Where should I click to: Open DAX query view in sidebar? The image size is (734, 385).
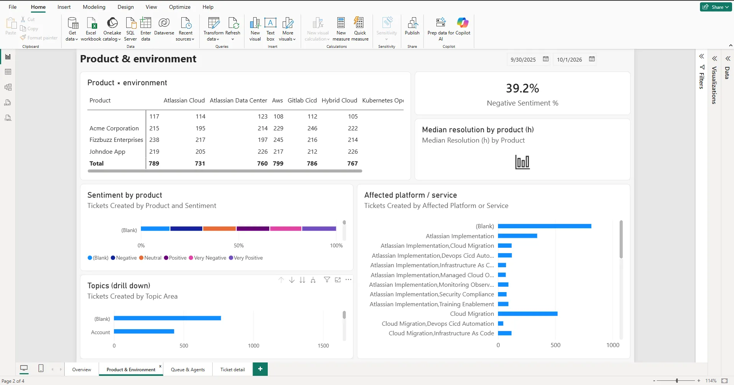click(x=8, y=102)
